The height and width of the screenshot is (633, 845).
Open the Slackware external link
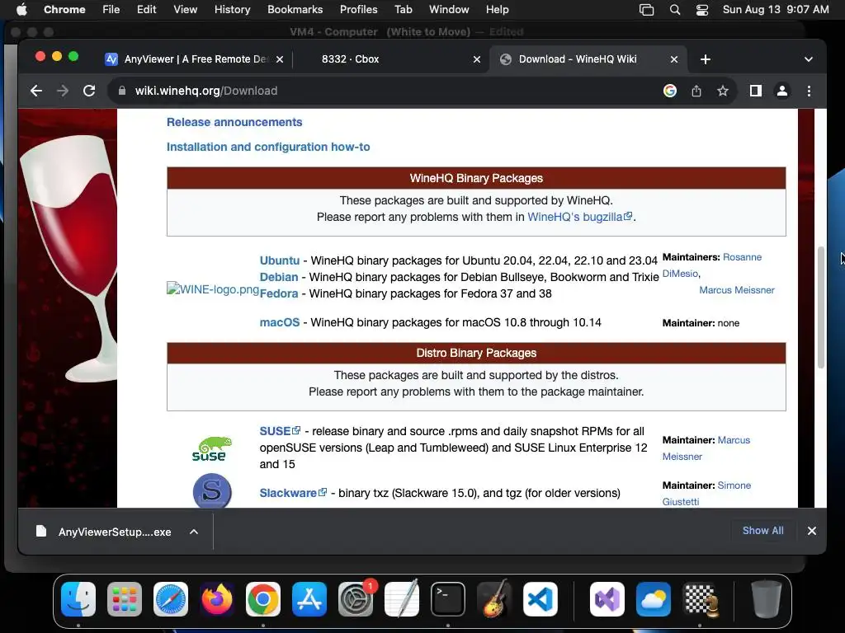click(293, 493)
